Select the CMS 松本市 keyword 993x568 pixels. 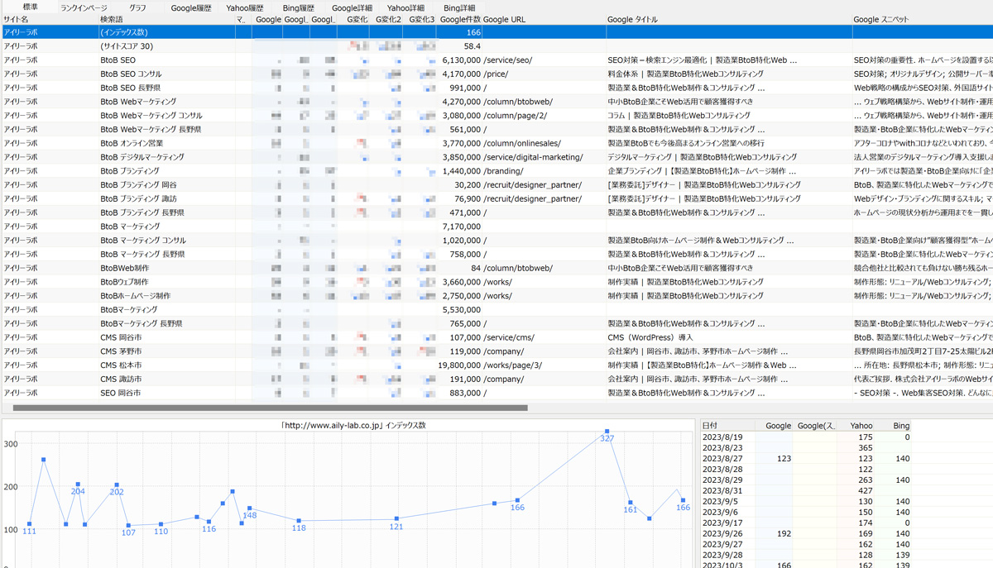coord(121,365)
